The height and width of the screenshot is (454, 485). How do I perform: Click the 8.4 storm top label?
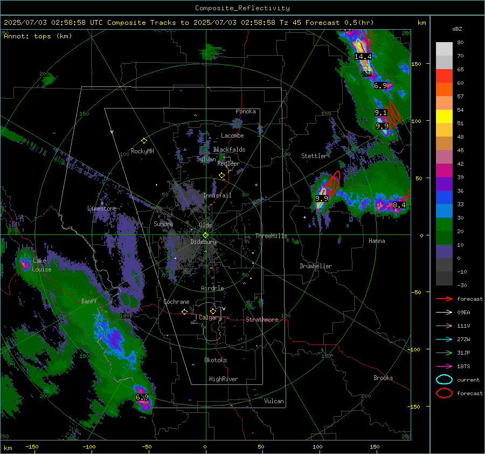[399, 205]
